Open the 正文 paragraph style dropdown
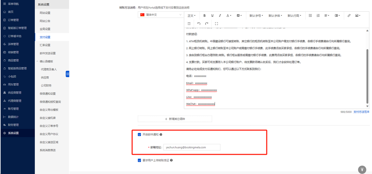Image resolution: width=372 pixels, height=174 pixels. pyautogui.click(x=192, y=16)
